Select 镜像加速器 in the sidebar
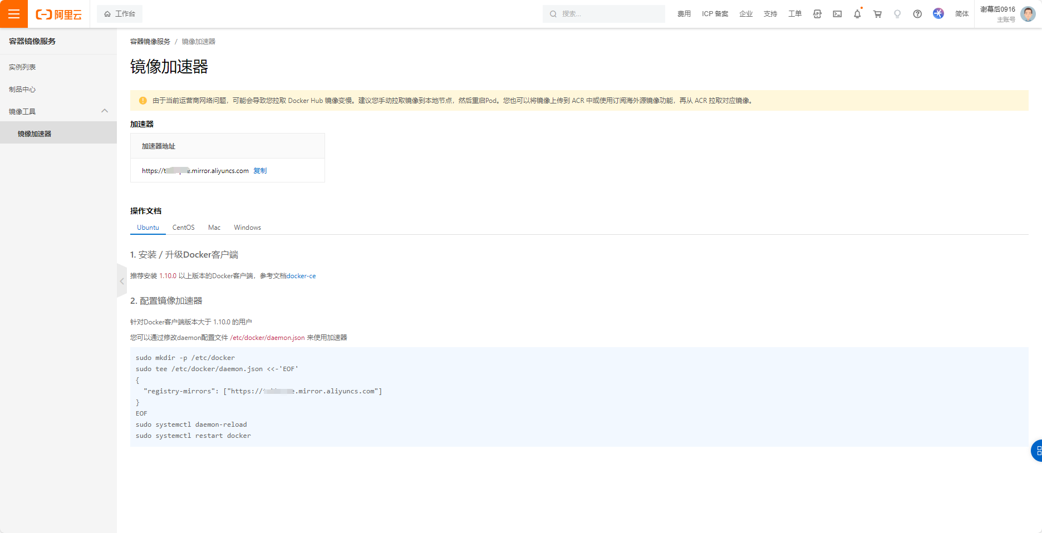1042x533 pixels. pos(58,134)
